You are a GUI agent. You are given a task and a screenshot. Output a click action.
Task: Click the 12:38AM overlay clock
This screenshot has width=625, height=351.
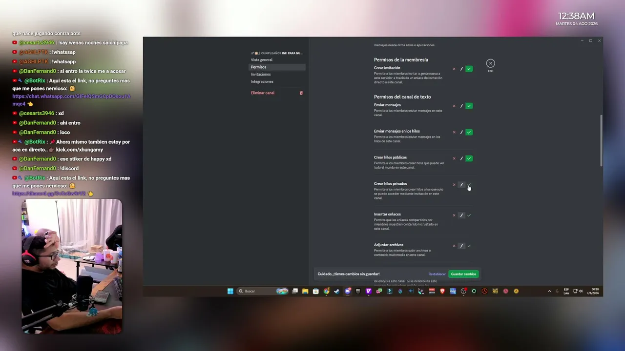576,16
